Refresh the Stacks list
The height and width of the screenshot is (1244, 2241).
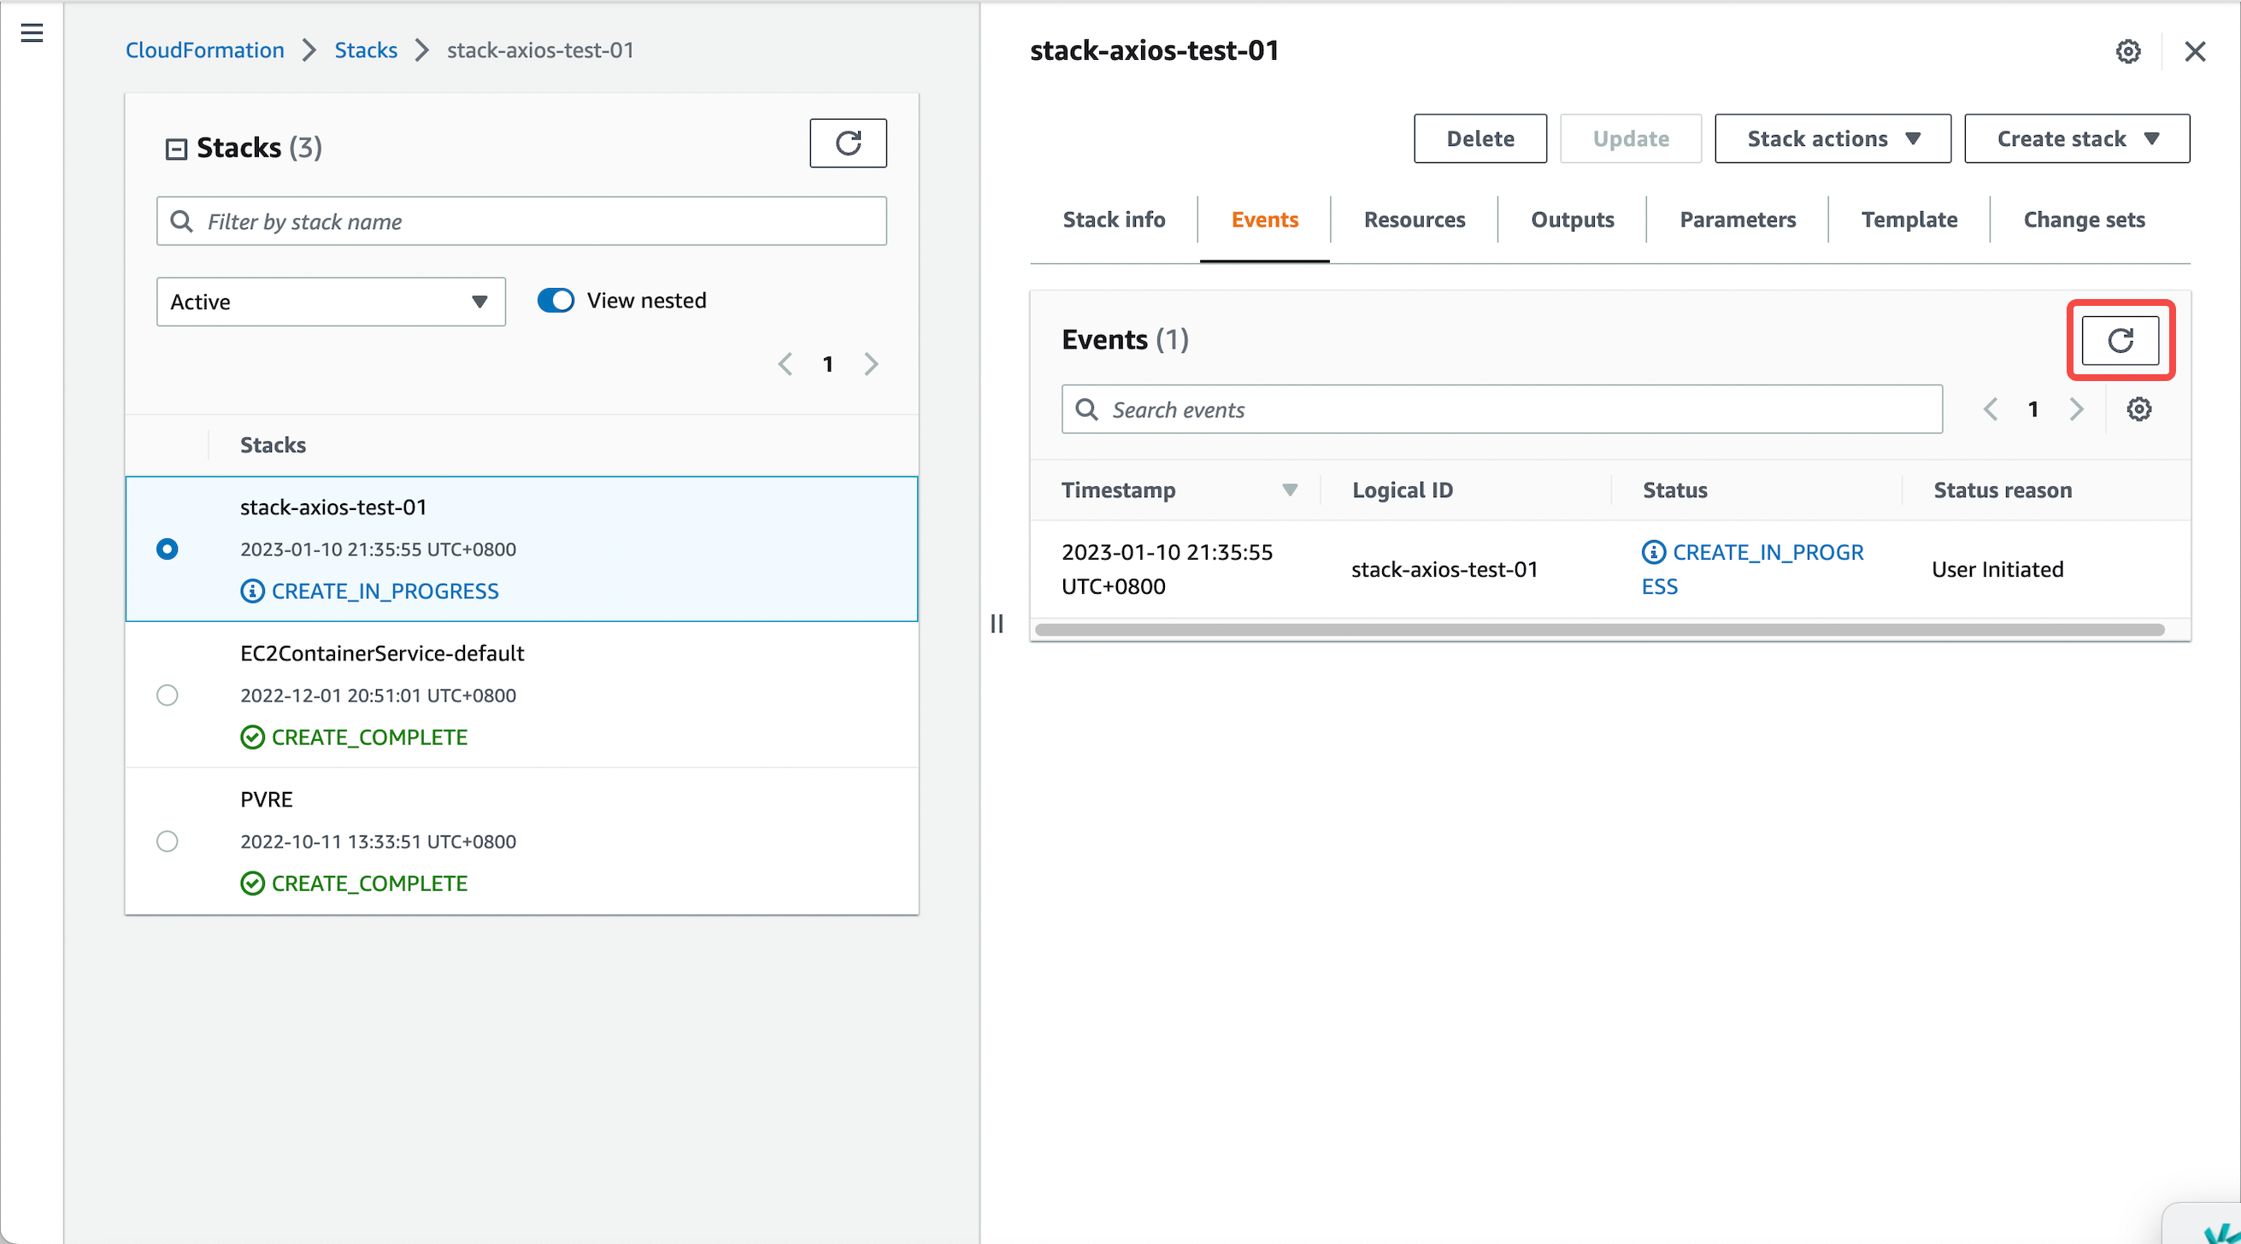(848, 143)
